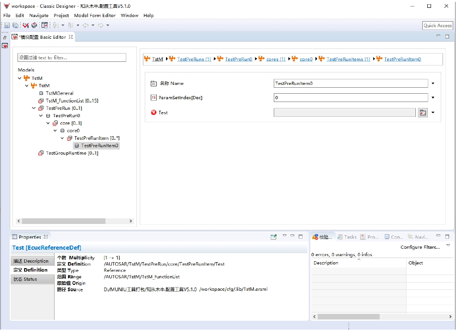This screenshot has width=456, height=330.
Task: Click the pin icon in Properties panel
Action: tap(274, 237)
